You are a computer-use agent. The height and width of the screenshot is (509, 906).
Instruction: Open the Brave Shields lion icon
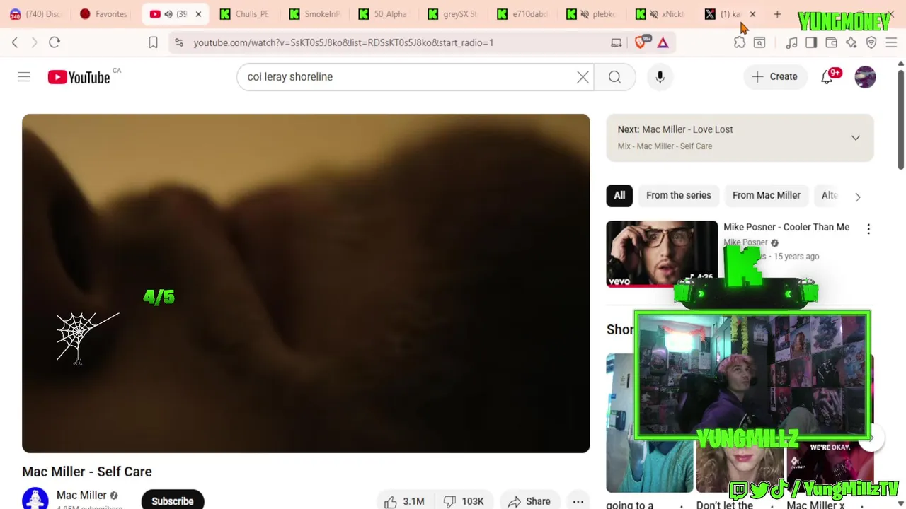[641, 42]
